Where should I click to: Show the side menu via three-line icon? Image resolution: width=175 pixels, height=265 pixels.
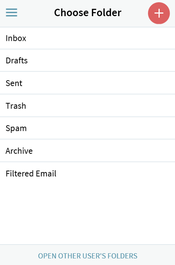(11, 13)
